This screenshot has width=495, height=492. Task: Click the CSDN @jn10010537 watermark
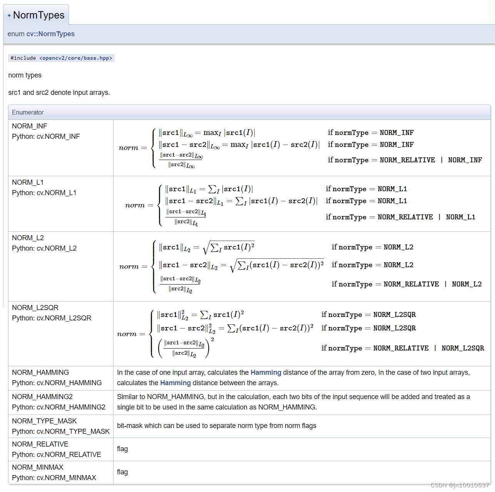(460, 485)
